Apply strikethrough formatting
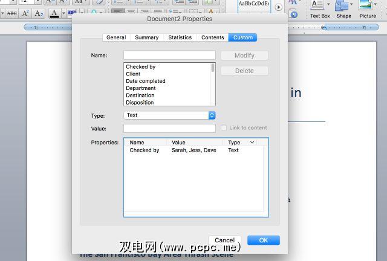Screen dimensions: 387x261 click(x=11, y=13)
